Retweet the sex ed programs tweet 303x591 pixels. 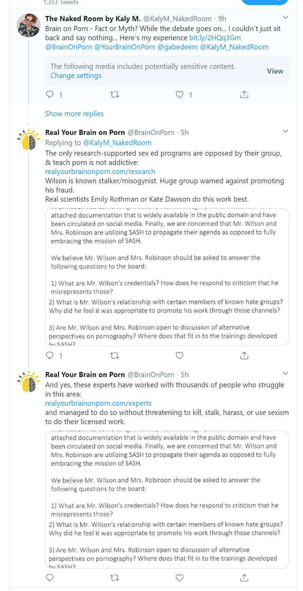click(x=115, y=356)
